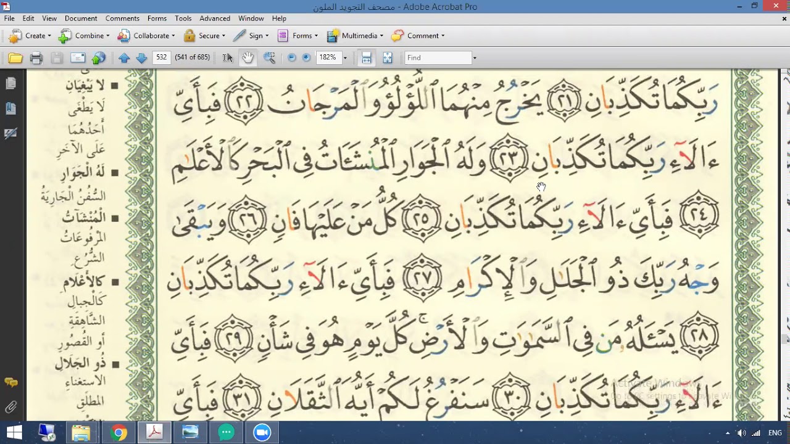790x444 pixels.
Task: Click the green chat app taskbar icon
Action: pyautogui.click(x=227, y=432)
